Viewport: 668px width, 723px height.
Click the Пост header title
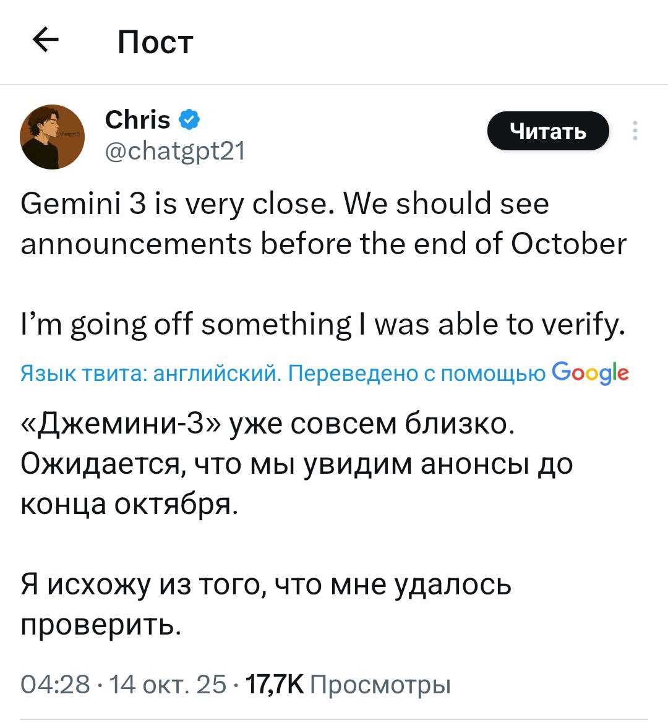click(x=155, y=41)
